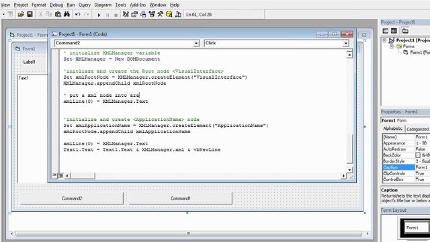The height and width of the screenshot is (242, 430).
Task: Click the End (stop) toolbar button
Action: [x=116, y=15]
